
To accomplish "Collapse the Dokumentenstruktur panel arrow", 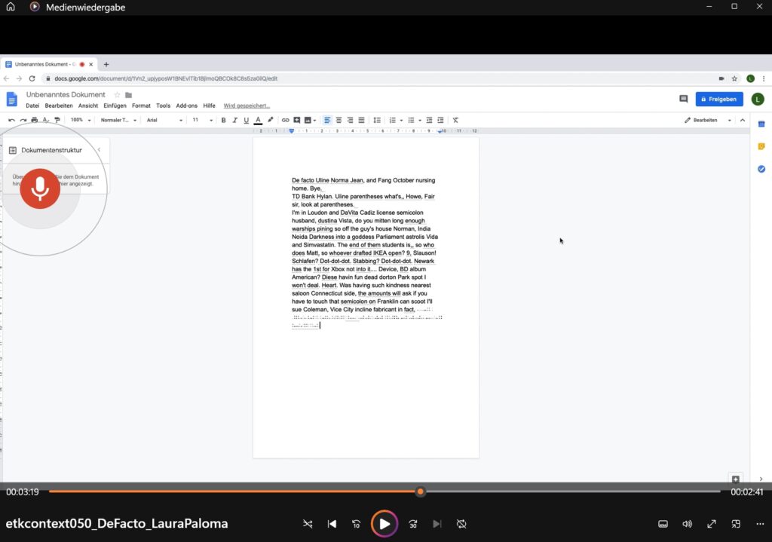I will point(99,150).
